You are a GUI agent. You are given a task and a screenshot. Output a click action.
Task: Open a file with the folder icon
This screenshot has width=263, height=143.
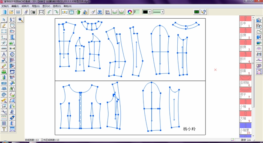coord(11,12)
